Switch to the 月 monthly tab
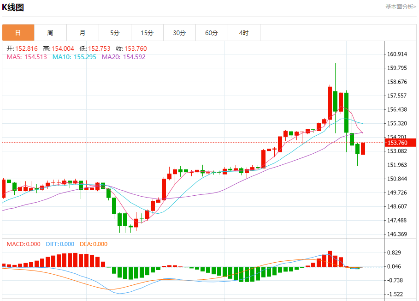 pos(83,33)
